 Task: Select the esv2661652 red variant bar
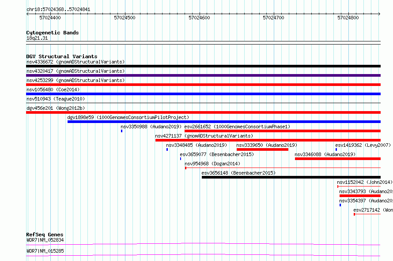pos(283,131)
